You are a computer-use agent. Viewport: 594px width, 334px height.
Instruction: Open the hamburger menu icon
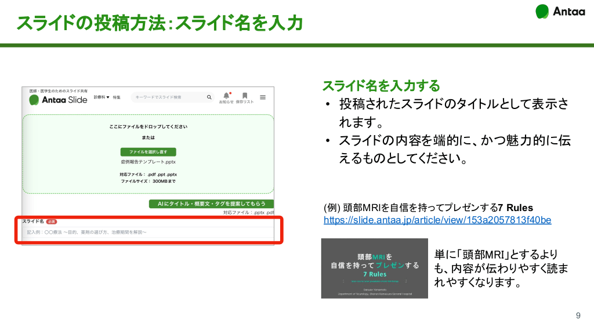263,97
